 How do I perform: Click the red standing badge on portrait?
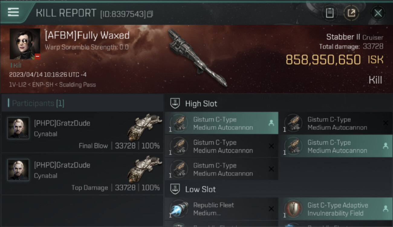[x=37, y=56]
